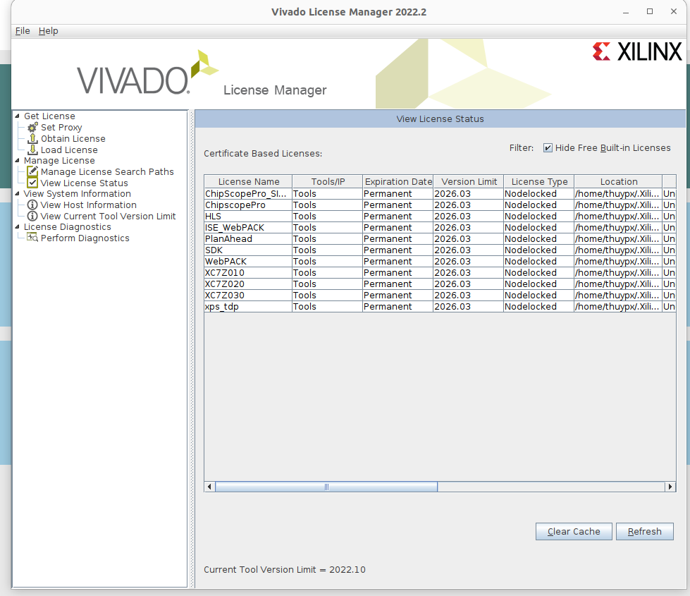Select the XC7Z020 license row
This screenshot has height=596, width=690.
440,284
